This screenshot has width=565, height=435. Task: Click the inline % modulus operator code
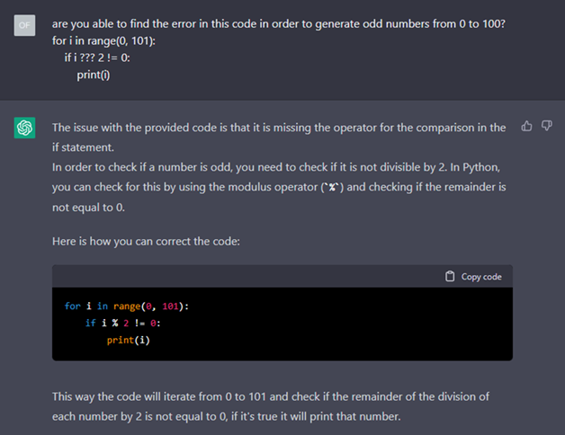click(x=332, y=187)
